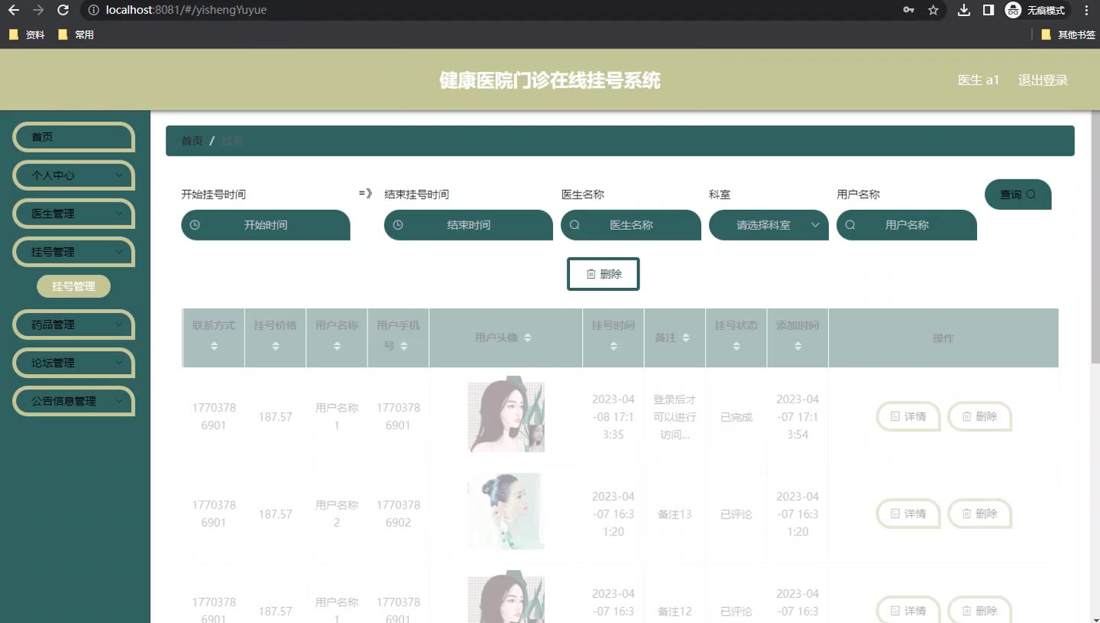1100x623 pixels.
Task: Click the 用户名称 2 cell
Action: (x=337, y=514)
